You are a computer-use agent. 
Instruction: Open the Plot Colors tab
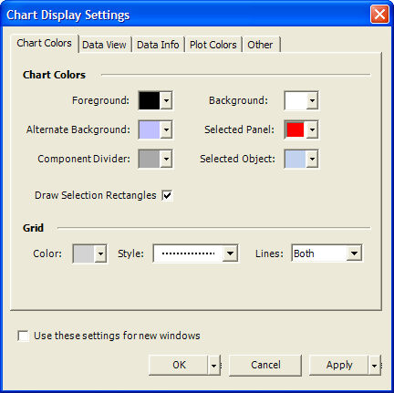click(x=213, y=45)
